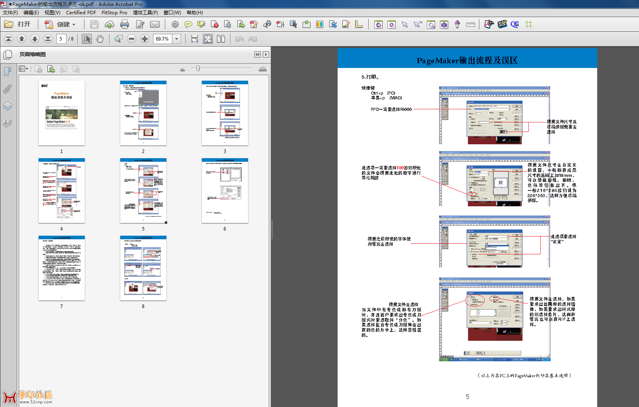Click the 打开 open file button
639x407 pixels.
coord(18,24)
